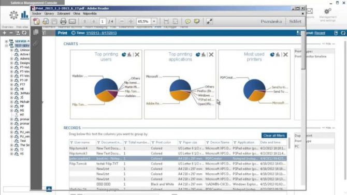Collapse the TEST-SERV tree node
Image resolution: width=347 pixels, height=195 pixels.
pyautogui.click(x=6, y=46)
